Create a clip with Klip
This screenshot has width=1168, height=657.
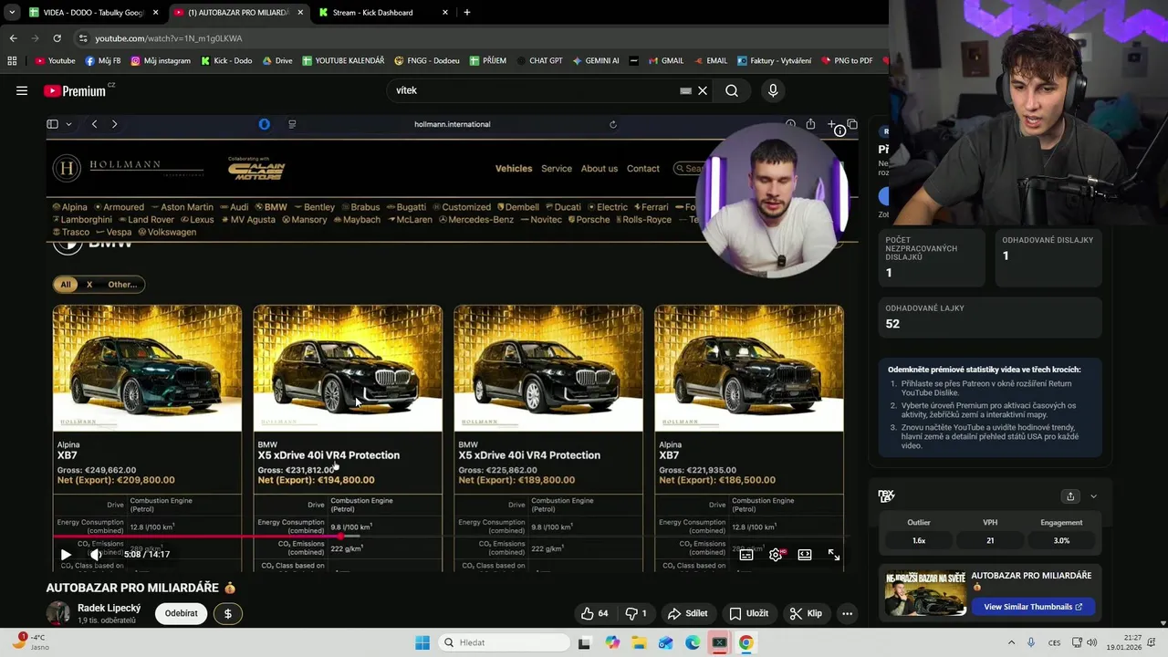[x=806, y=613]
